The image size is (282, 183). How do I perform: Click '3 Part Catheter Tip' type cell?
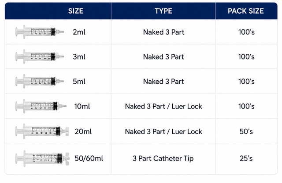[x=163, y=158]
